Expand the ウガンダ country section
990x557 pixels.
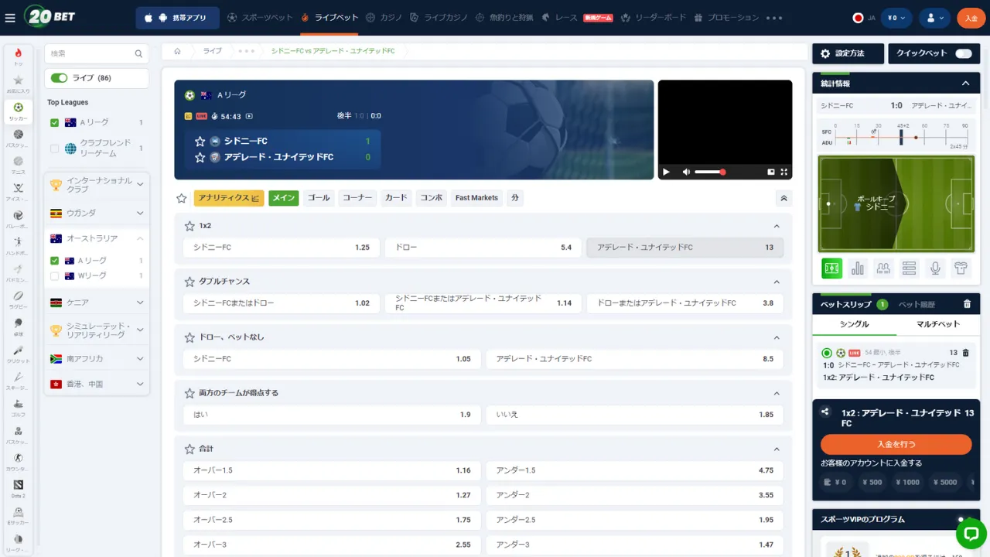pos(140,214)
